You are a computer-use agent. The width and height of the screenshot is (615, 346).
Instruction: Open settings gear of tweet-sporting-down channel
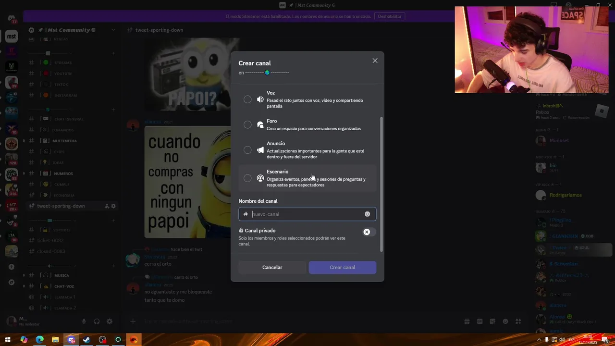[x=113, y=206]
